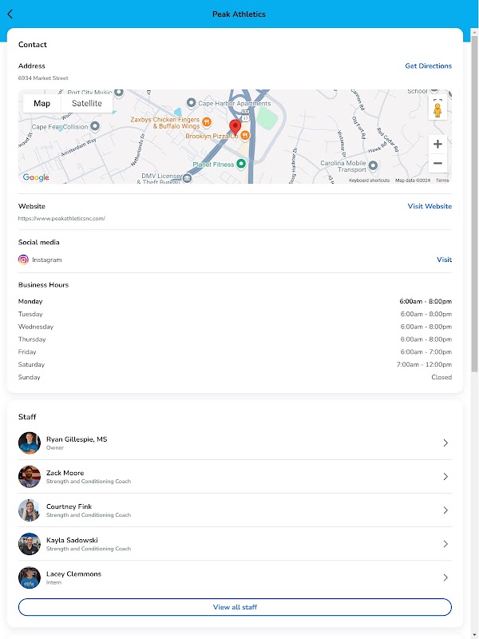Click Zaxbys restaurant map marker
Viewport: 479px width, 639px height.
click(x=207, y=121)
